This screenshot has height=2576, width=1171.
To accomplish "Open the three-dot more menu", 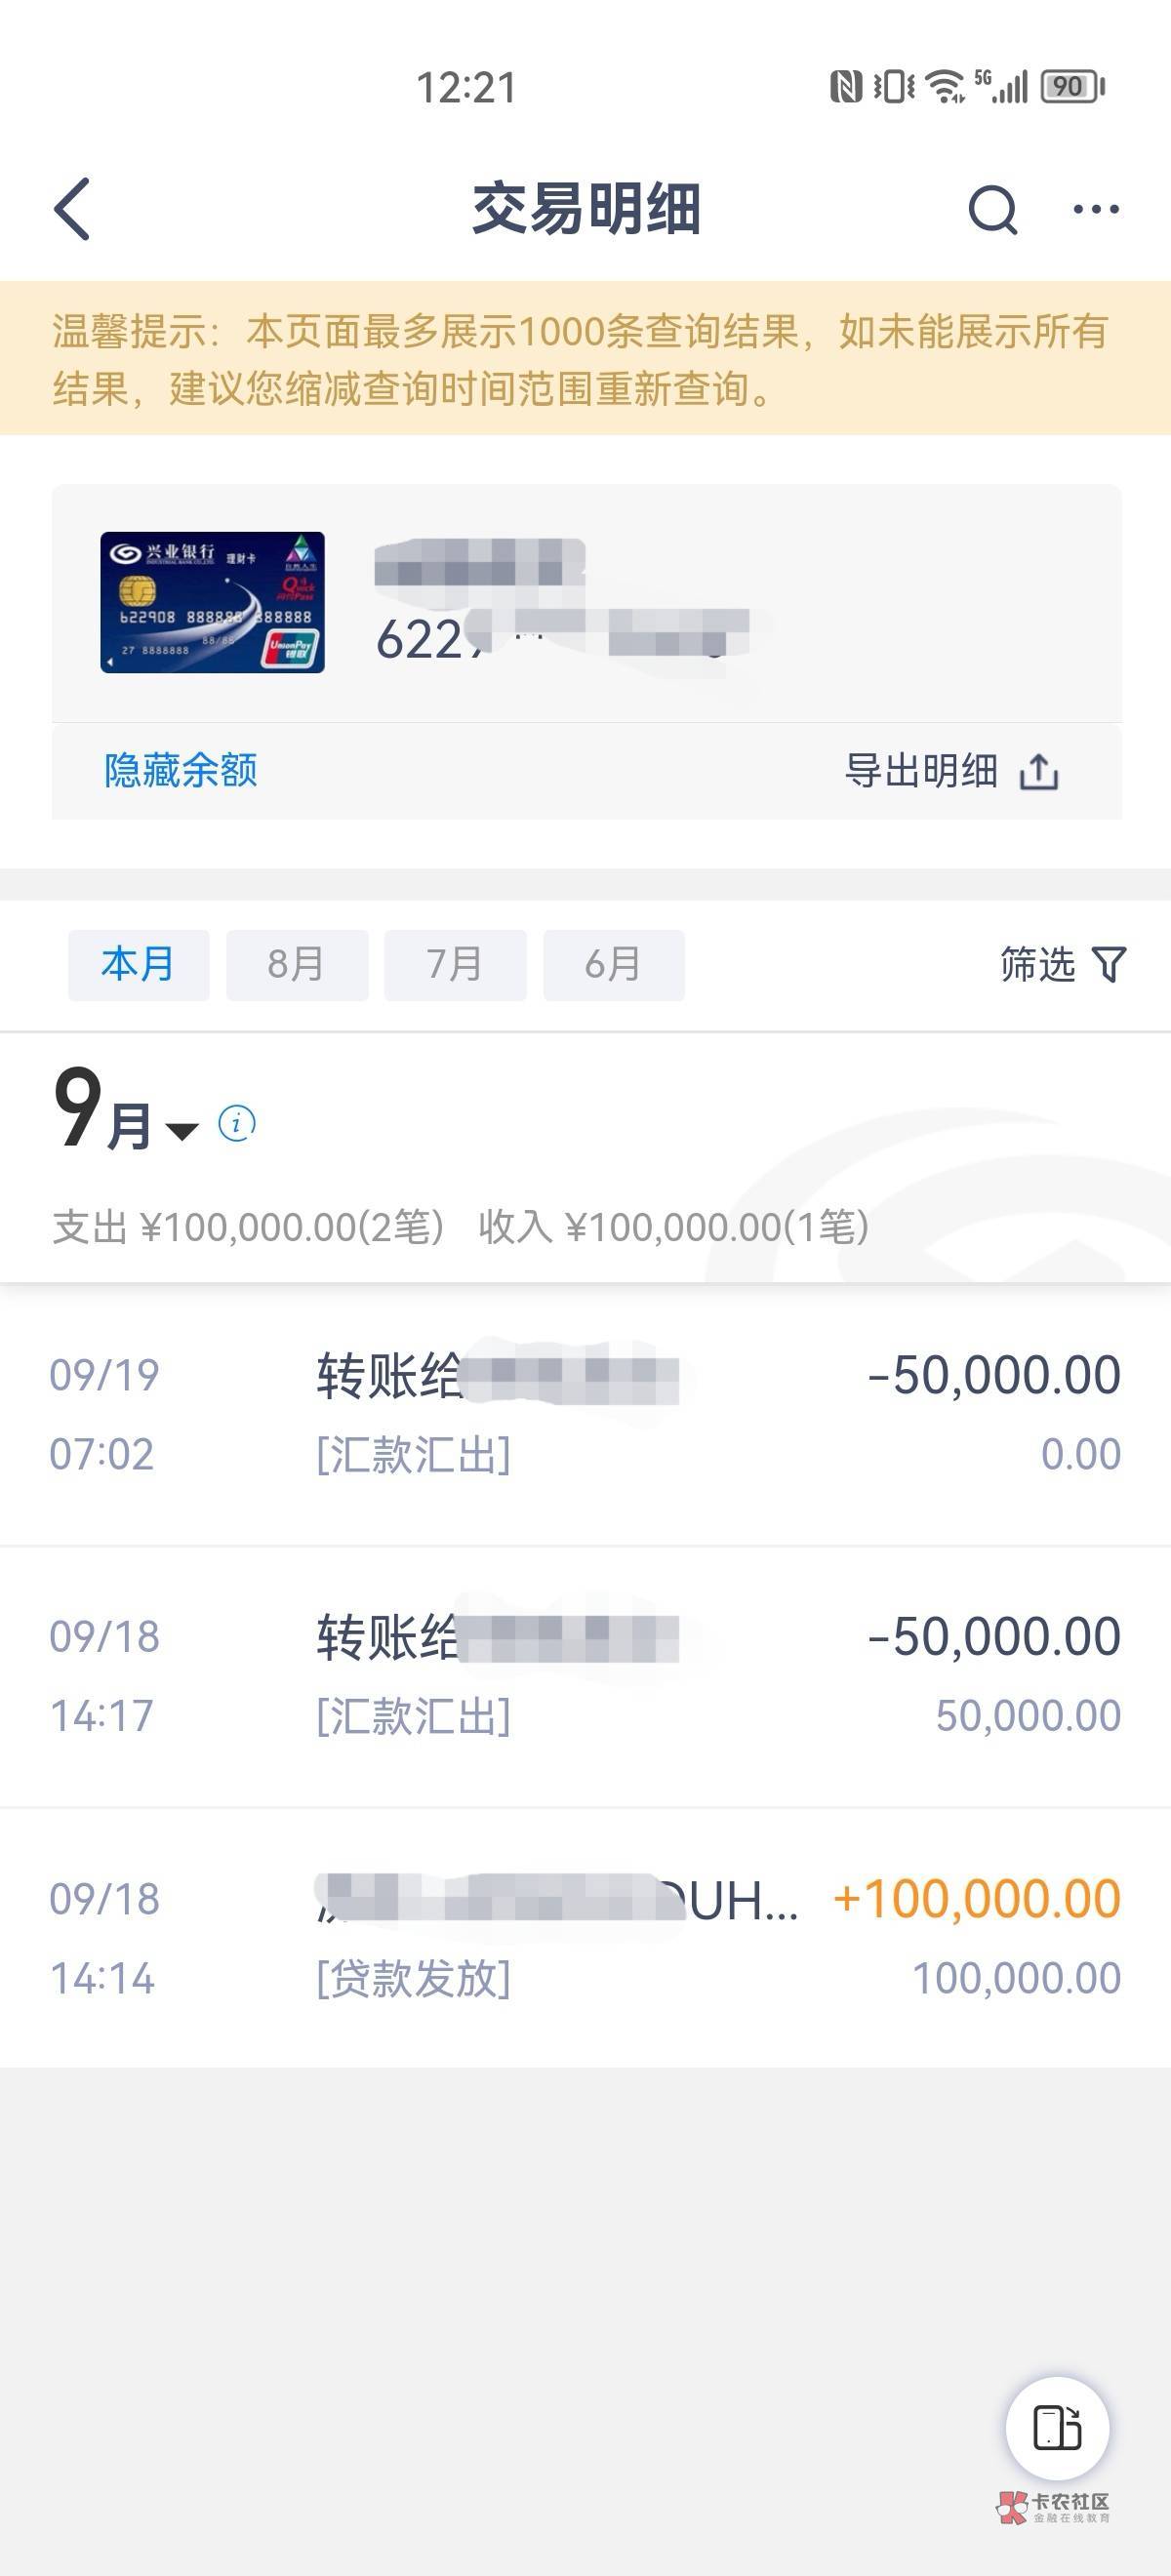I will (1096, 209).
